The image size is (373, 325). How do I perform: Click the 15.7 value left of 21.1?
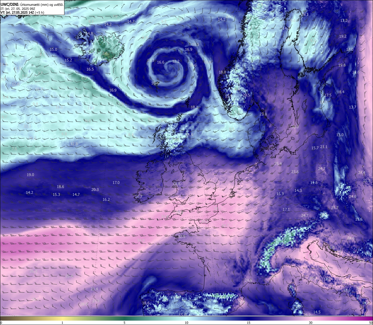(x=315, y=148)
